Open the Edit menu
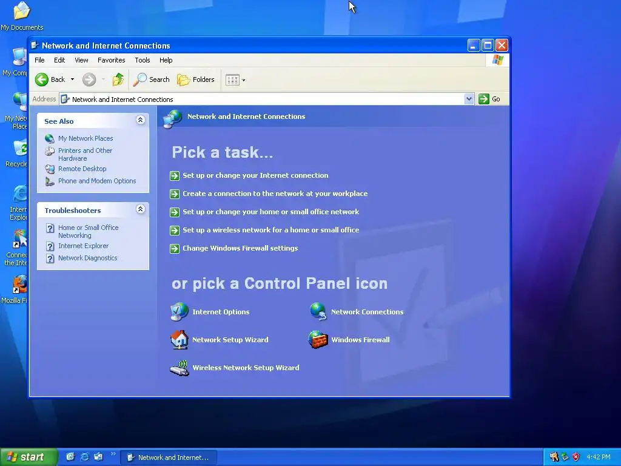 tap(59, 60)
